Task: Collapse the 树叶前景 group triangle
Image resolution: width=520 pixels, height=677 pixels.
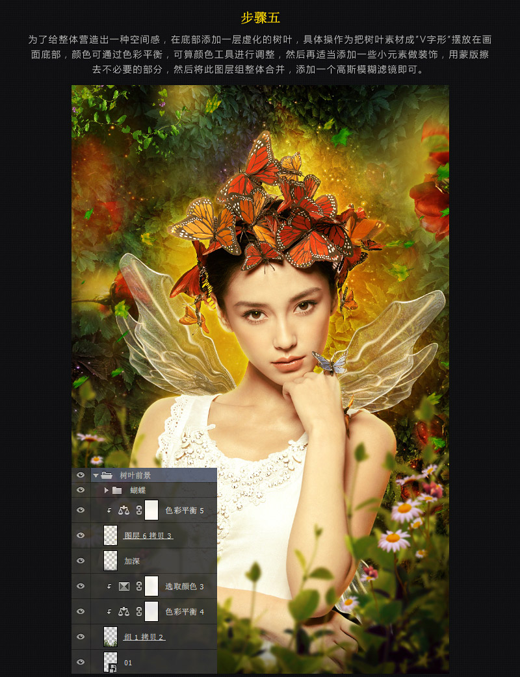Action: [96, 476]
